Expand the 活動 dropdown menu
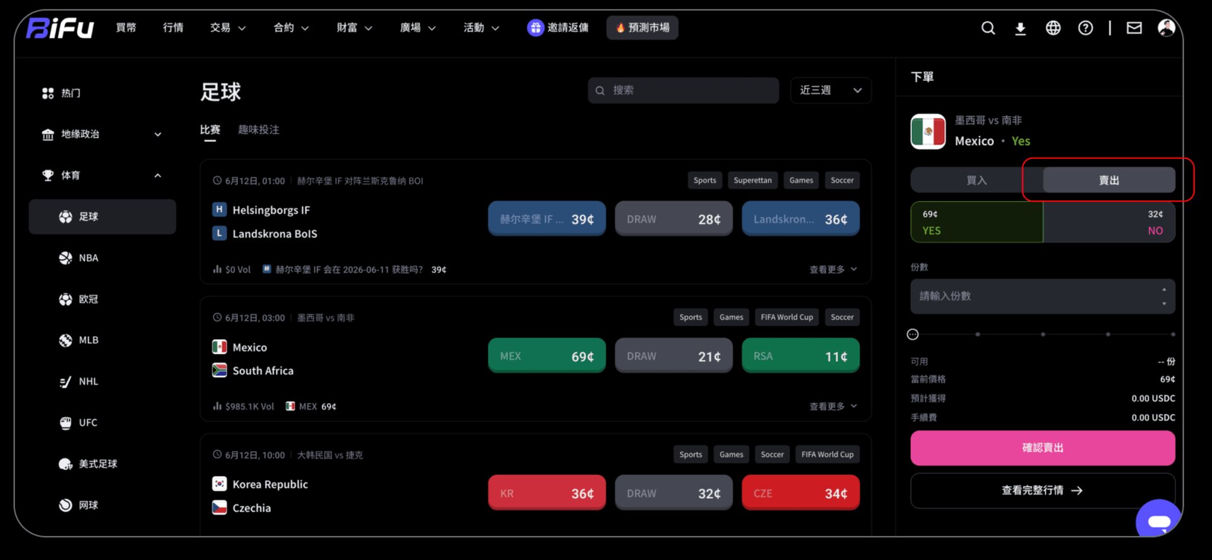1212x560 pixels. click(x=481, y=28)
